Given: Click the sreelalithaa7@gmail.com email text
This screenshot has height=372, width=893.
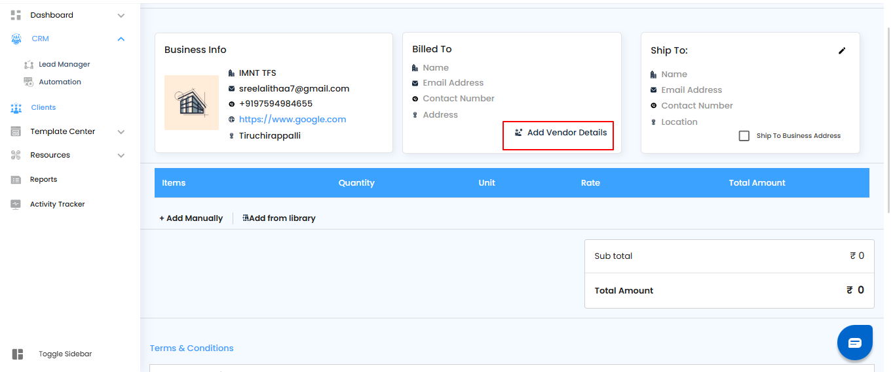Looking at the screenshot, I should click(294, 89).
